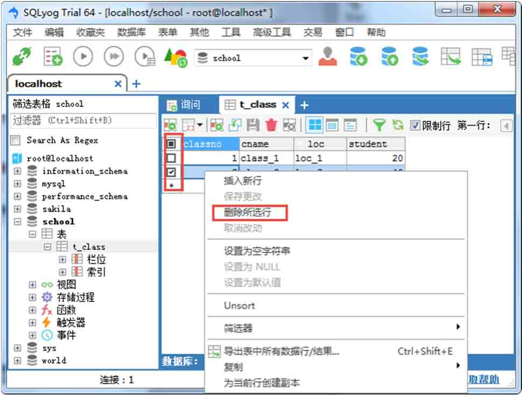
Task: Toggle the 限制行 checkbox
Action: tap(415, 125)
